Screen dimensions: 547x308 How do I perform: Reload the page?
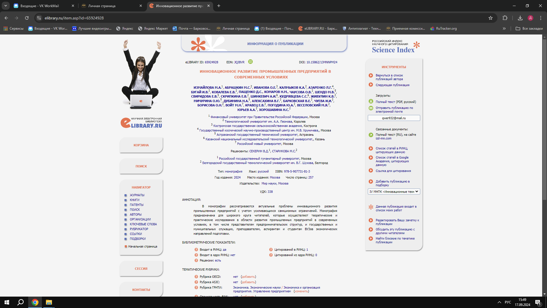(x=27, y=18)
